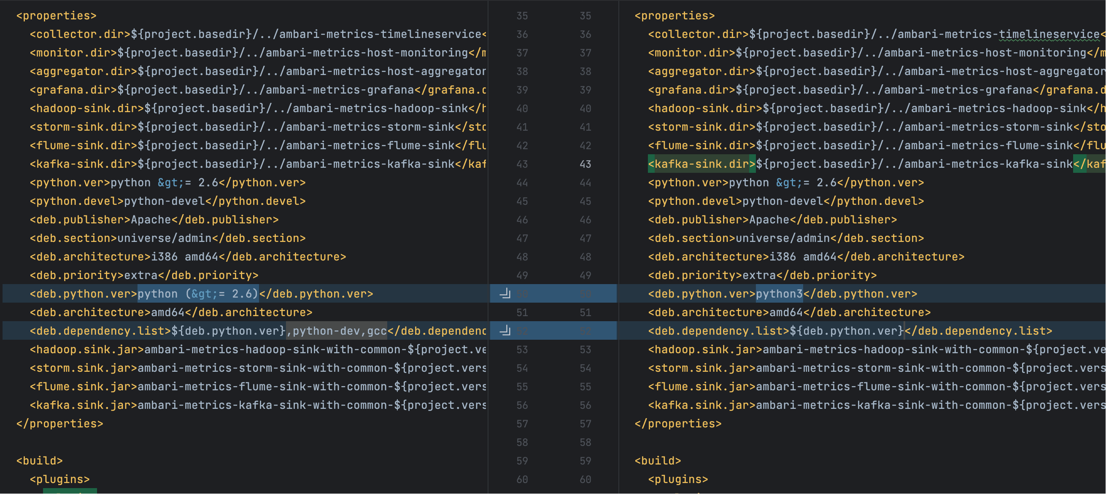This screenshot has width=1106, height=494.
Task: Click the right pane flume-sink.dir line
Action: [876, 145]
